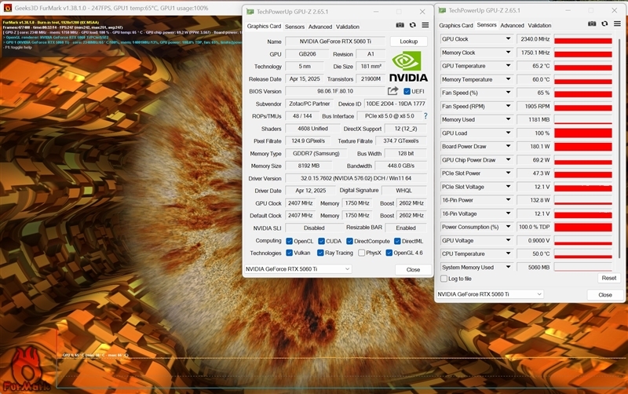This screenshot has width=628, height=394.
Task: Click the BIOS Version field 98.06.1F.80.10
Action: point(335,91)
